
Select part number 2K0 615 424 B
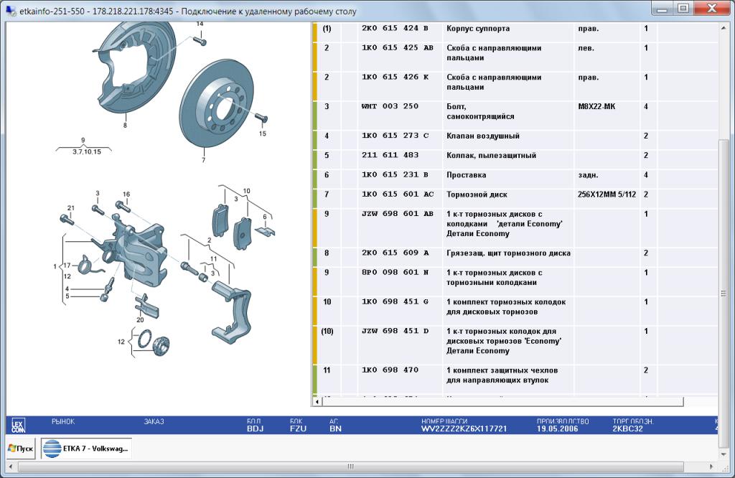[395, 28]
